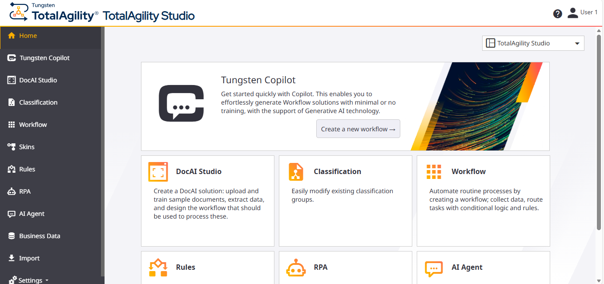Click the Skins icon in sidebar
The image size is (604, 284).
coord(12,147)
